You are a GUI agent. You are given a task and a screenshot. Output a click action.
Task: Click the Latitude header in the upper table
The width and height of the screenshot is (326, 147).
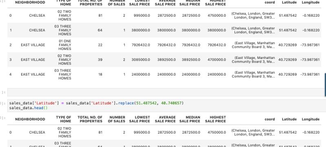289,2
